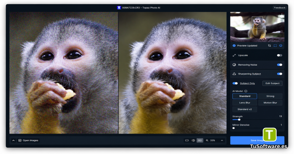Click the Topaz logo in title bar
294x154 pixels.
pyautogui.click(x=119, y=8)
